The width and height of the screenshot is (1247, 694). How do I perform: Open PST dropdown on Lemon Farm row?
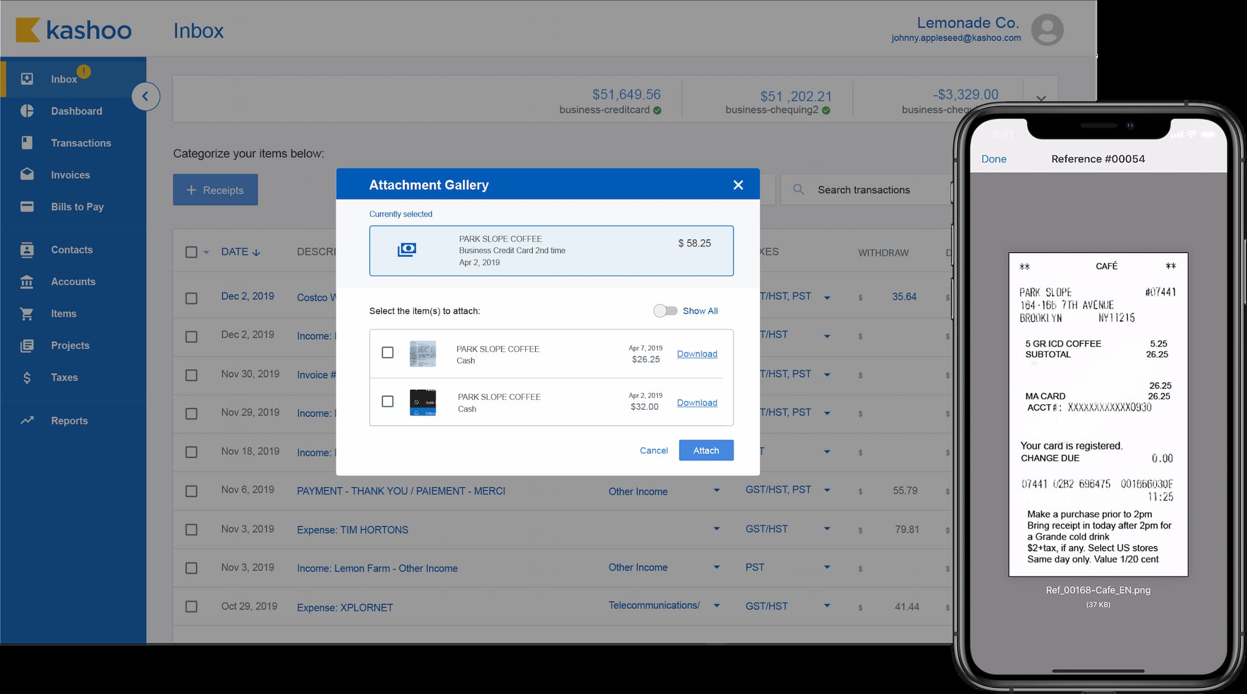827,567
